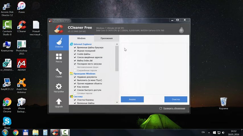Uncheck Списки быстрого доступа
This screenshot has width=243, height=136.
click(x=75, y=90)
